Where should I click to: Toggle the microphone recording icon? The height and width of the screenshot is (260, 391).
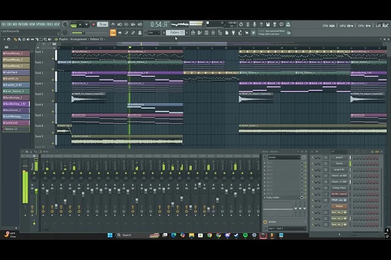pyautogui.click(x=254, y=24)
